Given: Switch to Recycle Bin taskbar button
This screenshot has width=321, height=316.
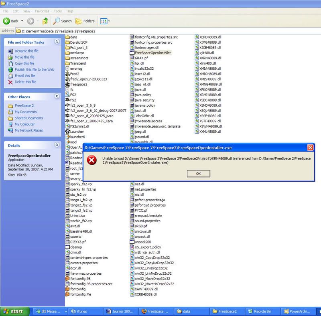Looking at the screenshot, I should pos(263,311).
